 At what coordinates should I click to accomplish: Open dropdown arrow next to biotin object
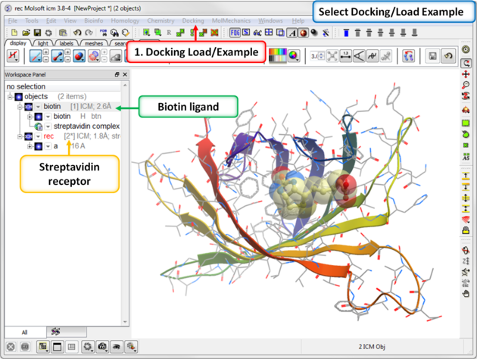[38, 107]
